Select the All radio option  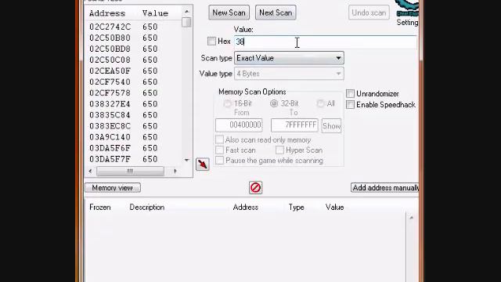(320, 103)
